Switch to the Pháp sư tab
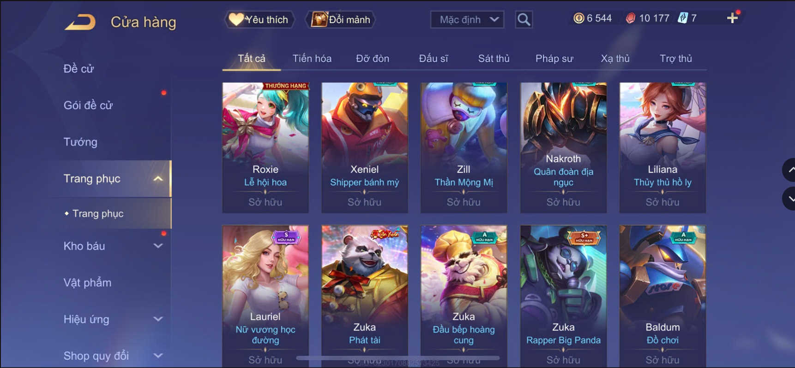 pyautogui.click(x=554, y=58)
